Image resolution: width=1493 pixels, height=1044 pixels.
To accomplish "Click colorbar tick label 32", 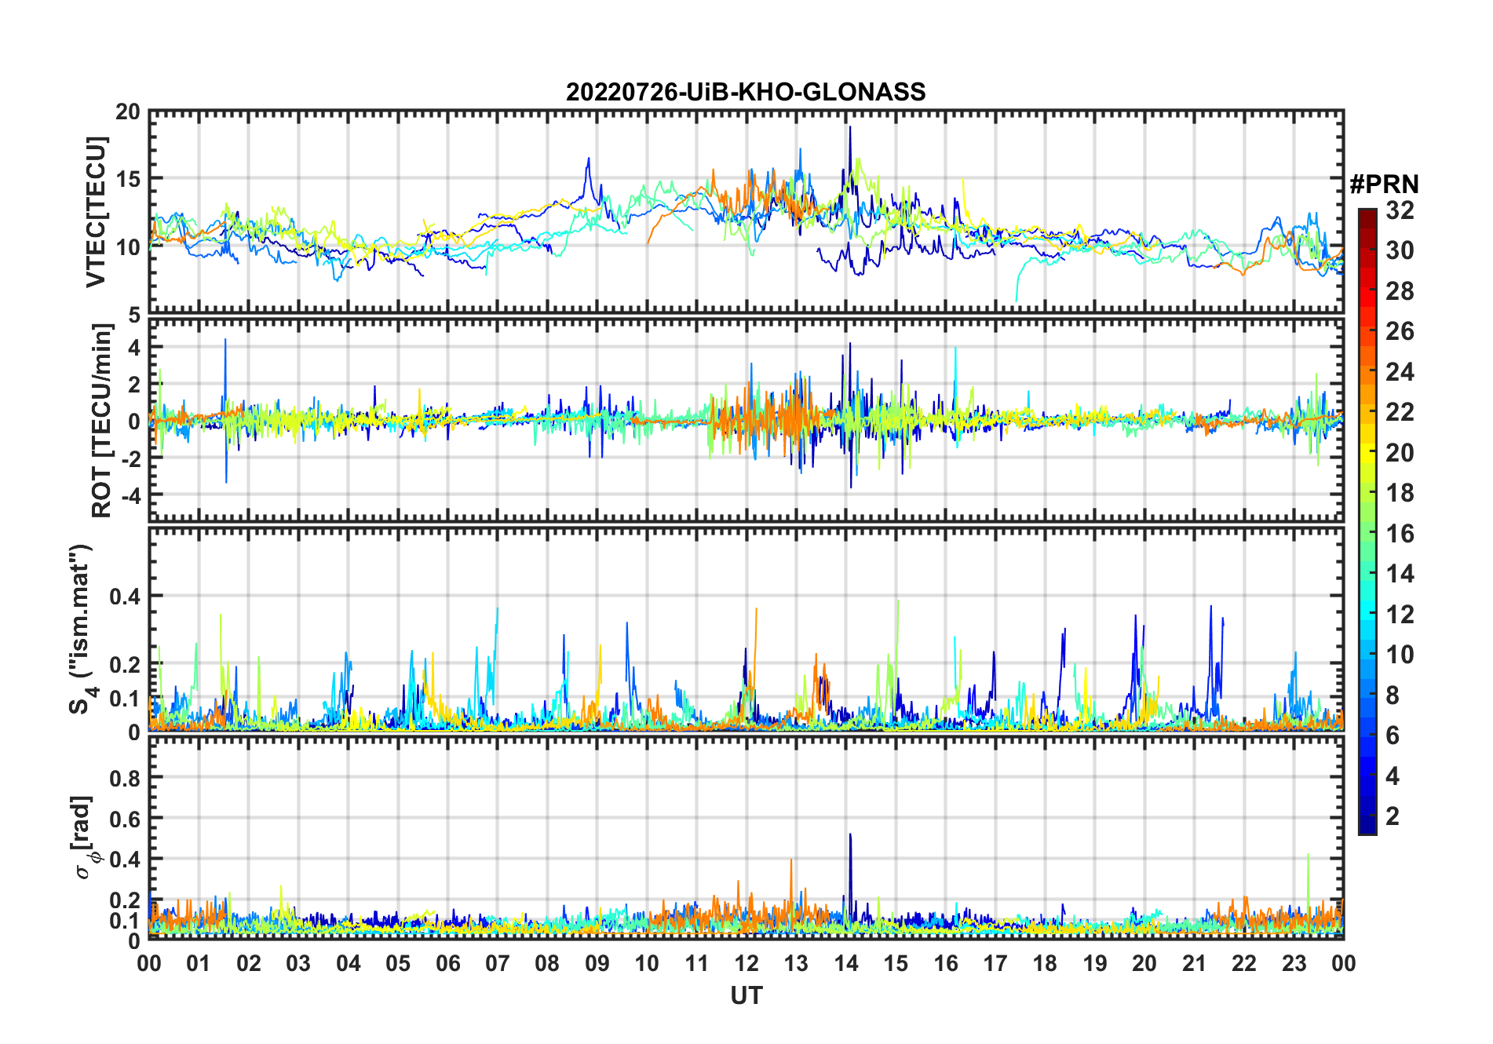I will coord(1400,210).
